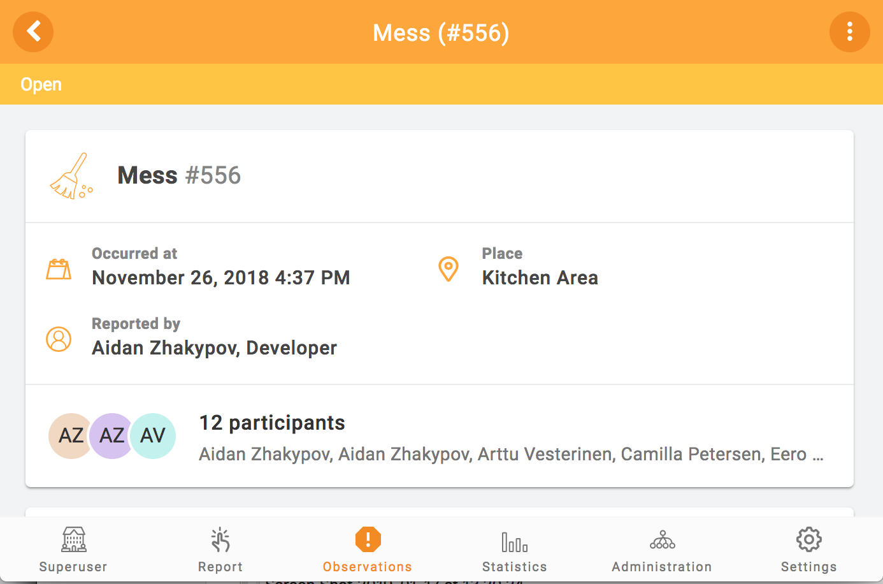Click the Mess #556 card heading
The width and height of the screenshot is (883, 584).
tap(179, 175)
